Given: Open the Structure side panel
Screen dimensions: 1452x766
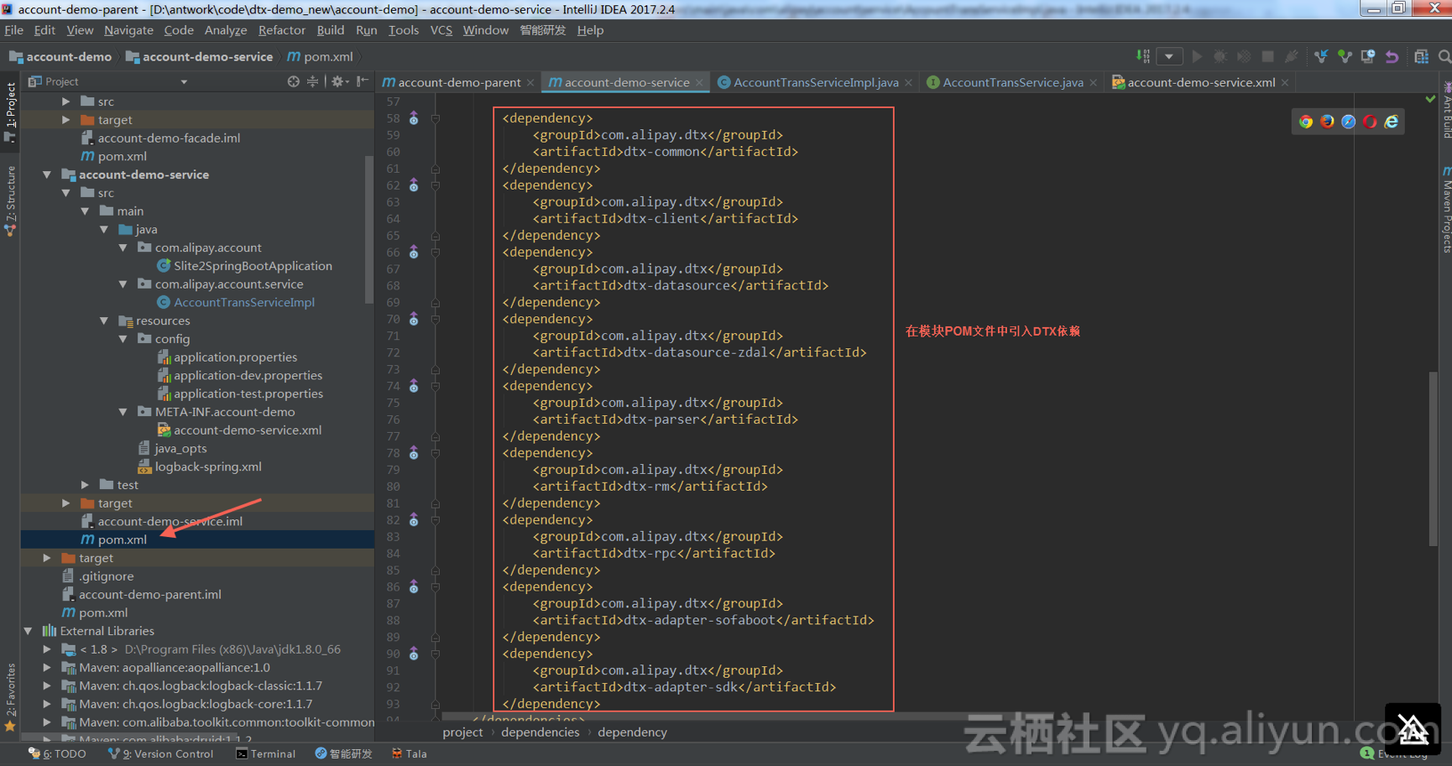Looking at the screenshot, I should [10, 201].
